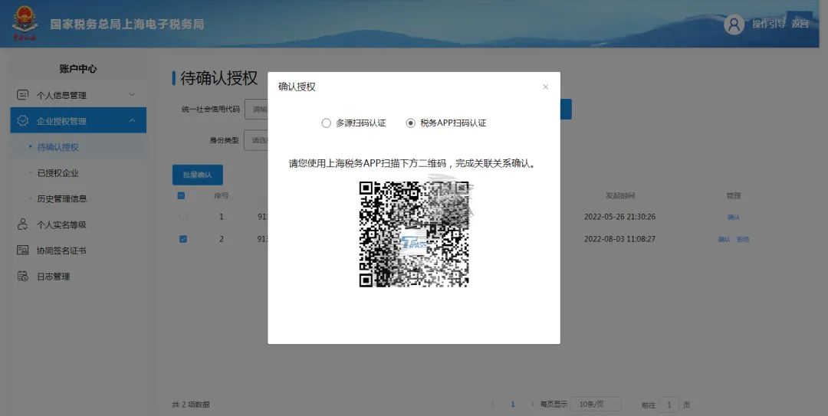Image resolution: width=828 pixels, height=416 pixels.
Task: Expand the 个人信息管理 menu chevron
Action: [x=132, y=94]
